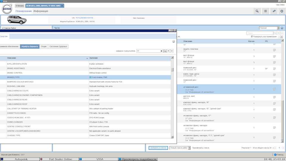Toggle 'Развернуть все примечания' checkbox

tap(252, 36)
